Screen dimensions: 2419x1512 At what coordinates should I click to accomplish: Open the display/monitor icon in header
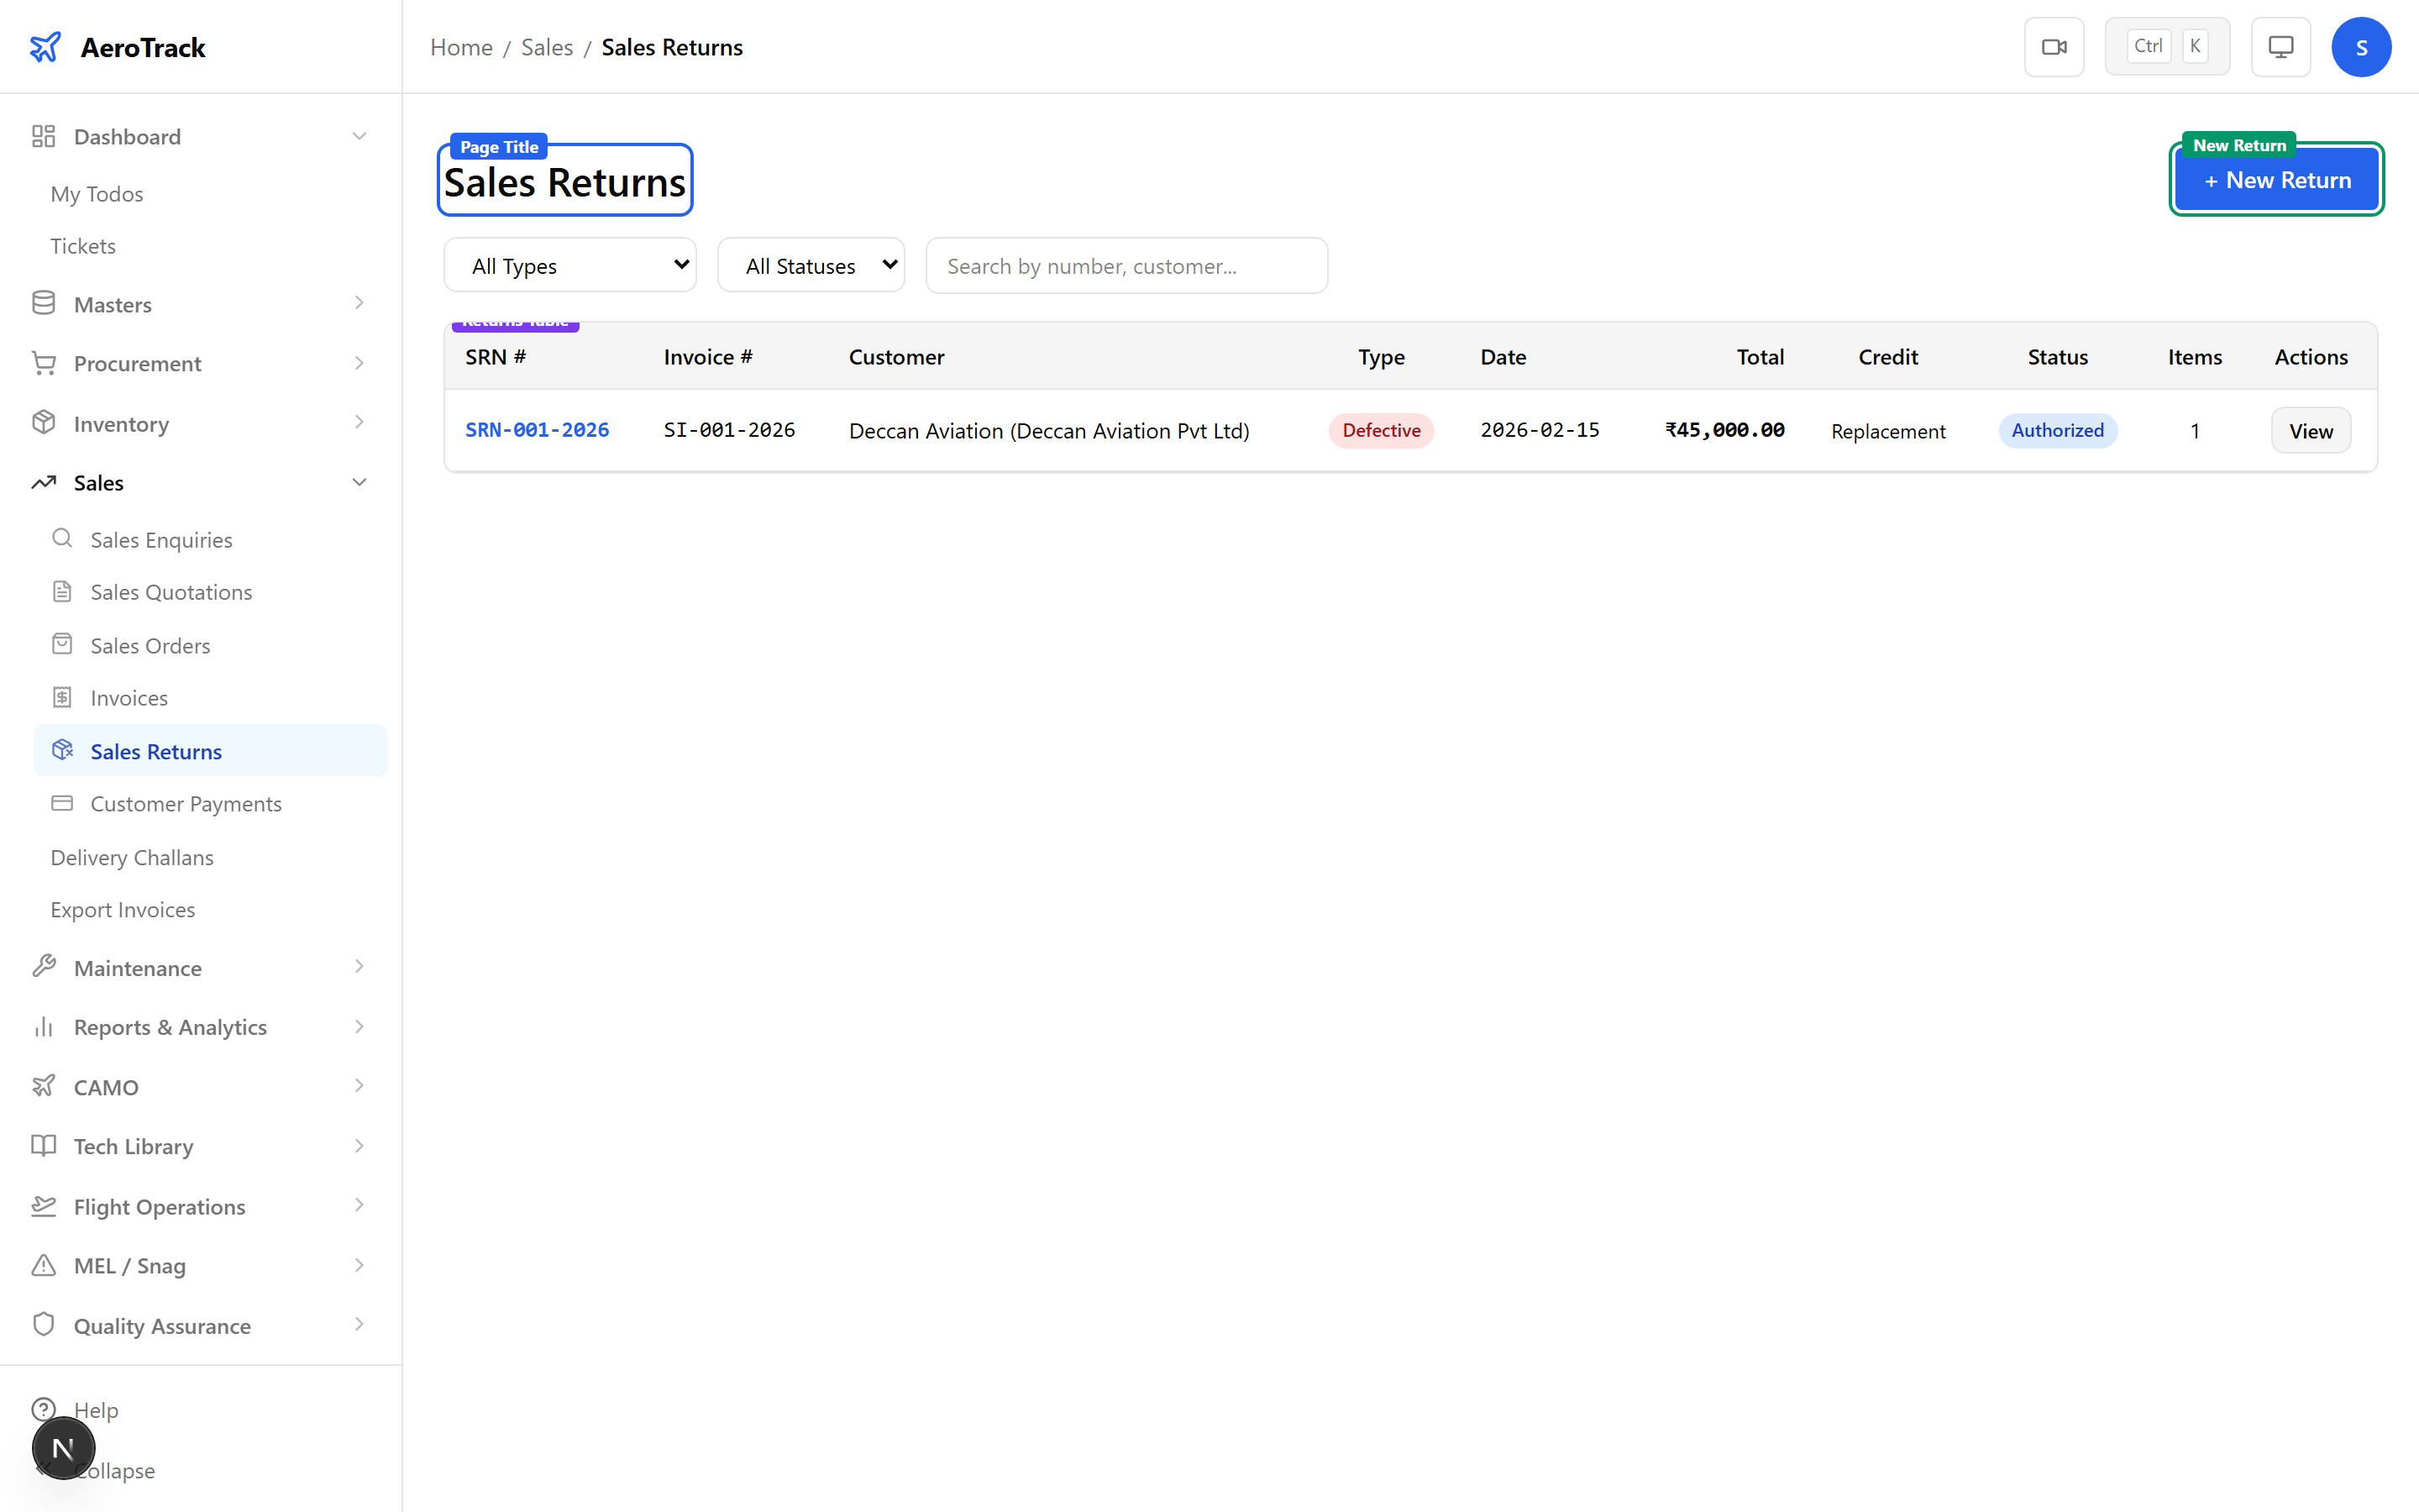[x=2280, y=46]
